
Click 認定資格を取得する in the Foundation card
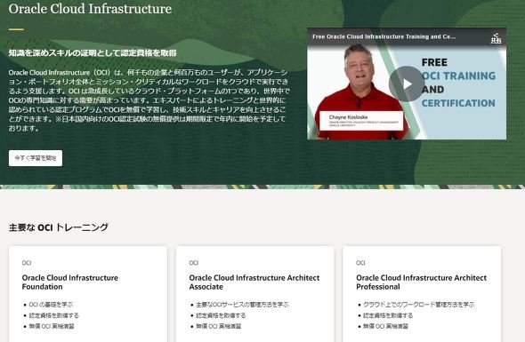tap(54, 315)
